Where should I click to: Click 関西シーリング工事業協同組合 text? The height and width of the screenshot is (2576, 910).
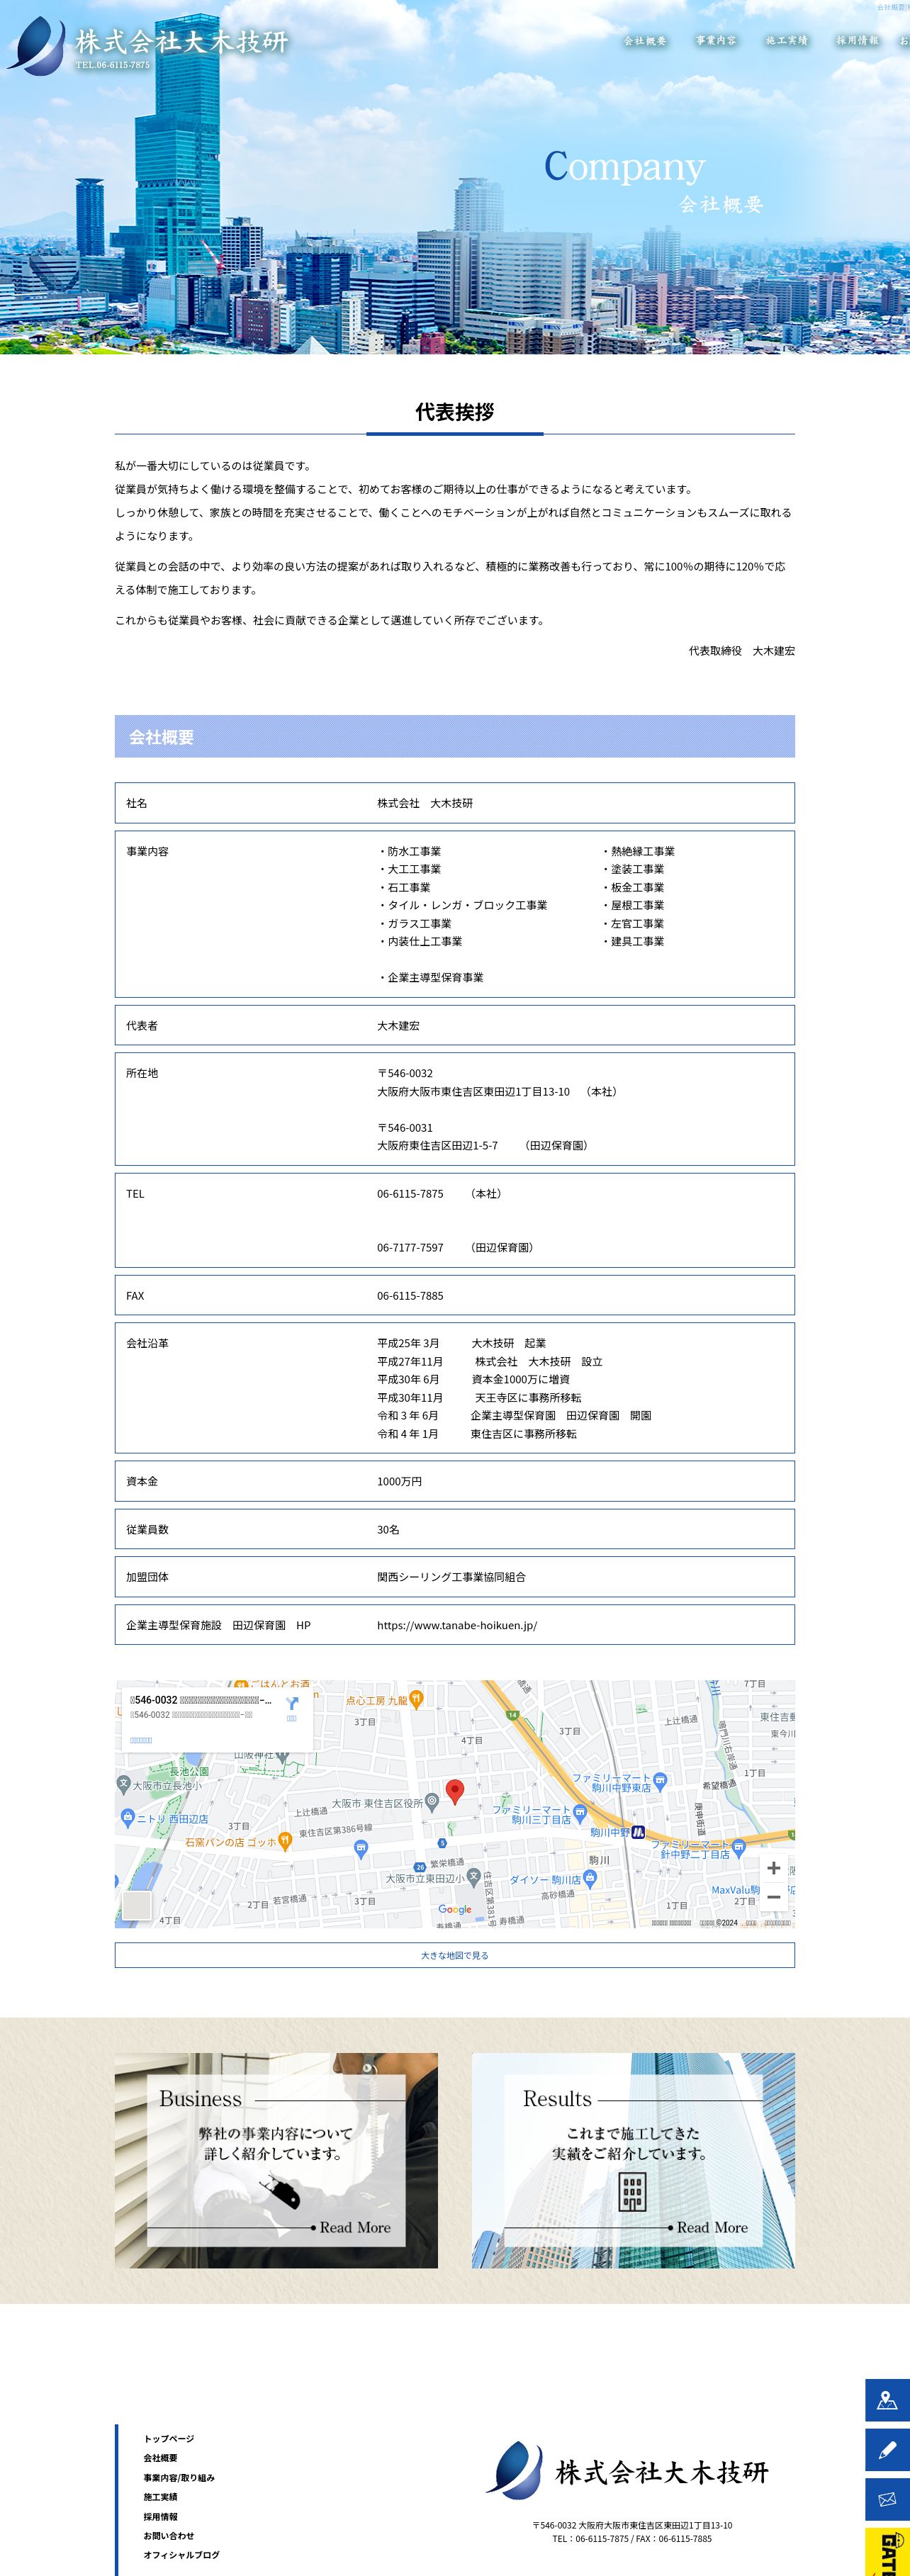click(x=451, y=1577)
